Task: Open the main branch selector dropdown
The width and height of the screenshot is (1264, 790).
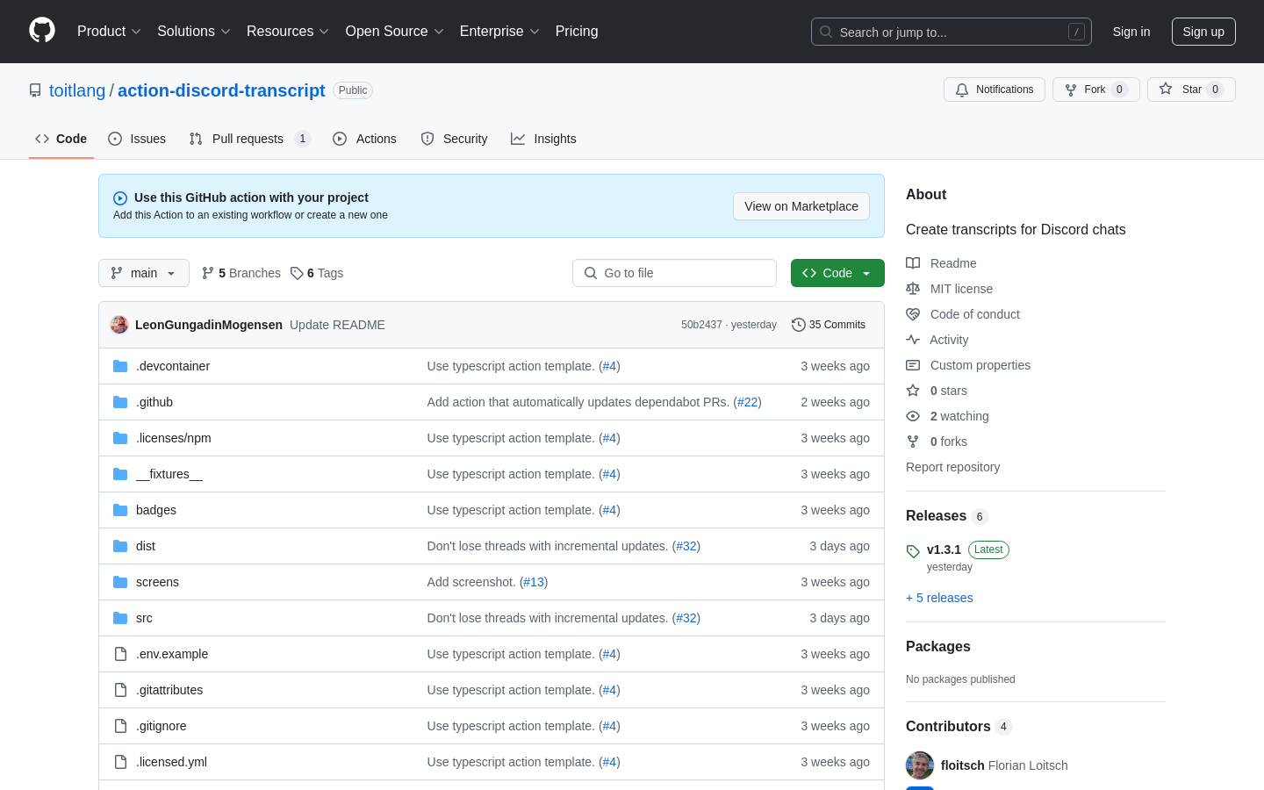Action: click(144, 273)
